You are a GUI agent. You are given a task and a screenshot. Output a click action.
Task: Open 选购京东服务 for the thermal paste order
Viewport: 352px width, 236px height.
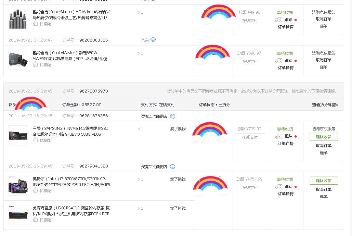(324, 12)
